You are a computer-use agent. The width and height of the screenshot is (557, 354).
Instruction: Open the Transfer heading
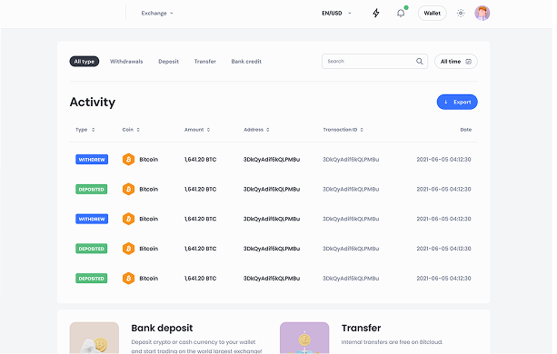tap(361, 328)
